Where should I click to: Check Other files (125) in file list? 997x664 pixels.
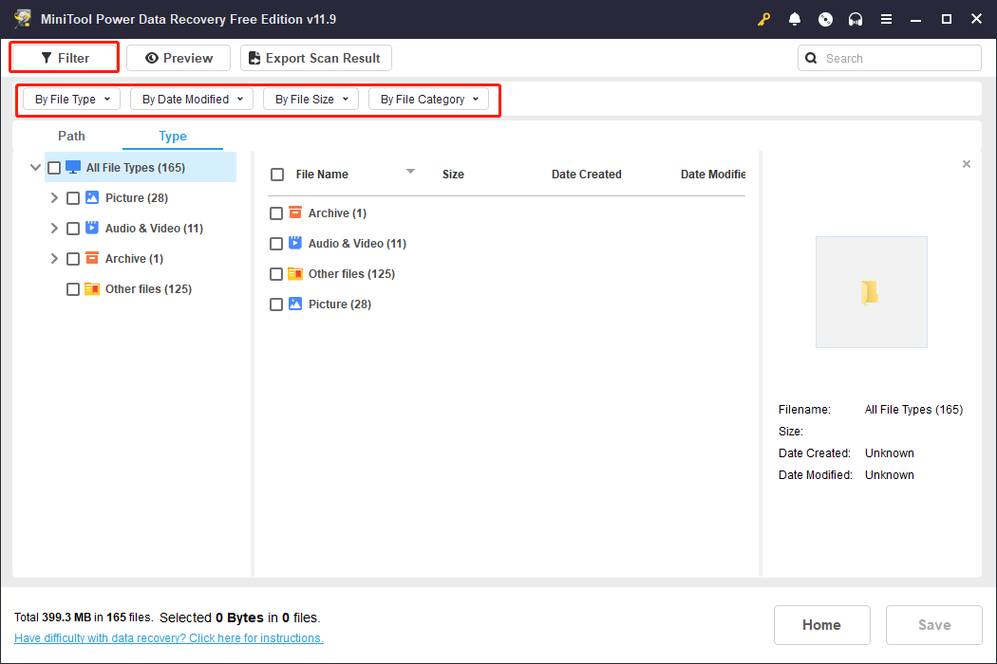click(x=276, y=274)
